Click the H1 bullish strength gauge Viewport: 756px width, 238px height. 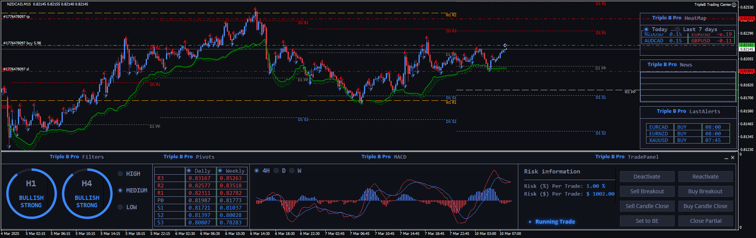[31, 193]
